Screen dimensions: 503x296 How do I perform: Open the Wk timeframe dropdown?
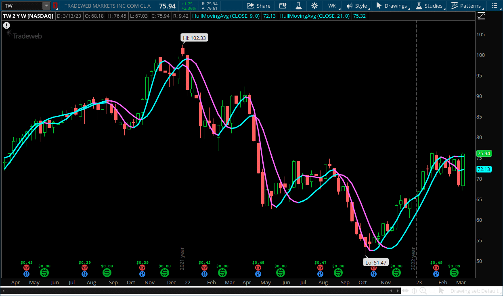[333, 6]
